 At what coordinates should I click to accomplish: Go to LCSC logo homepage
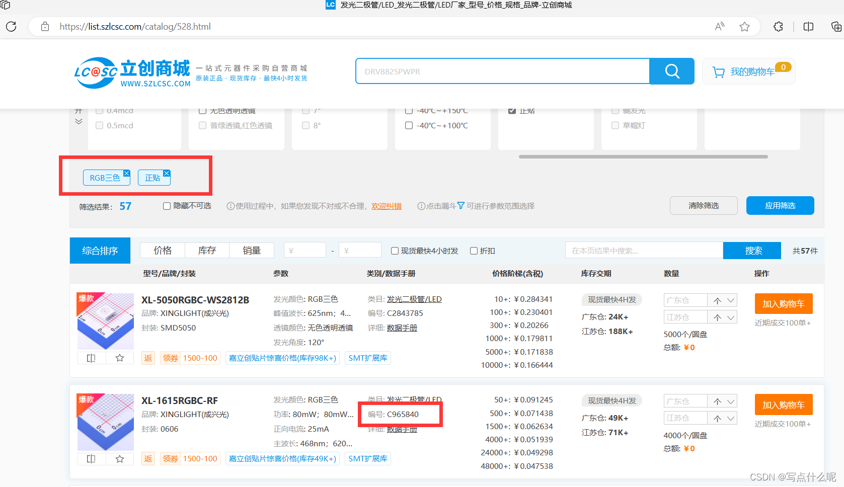tap(132, 73)
